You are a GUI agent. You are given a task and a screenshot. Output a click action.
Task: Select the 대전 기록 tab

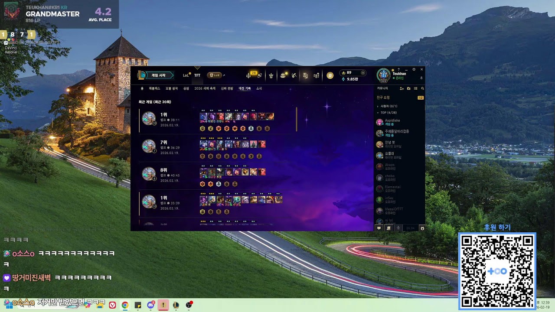pyautogui.click(x=245, y=88)
